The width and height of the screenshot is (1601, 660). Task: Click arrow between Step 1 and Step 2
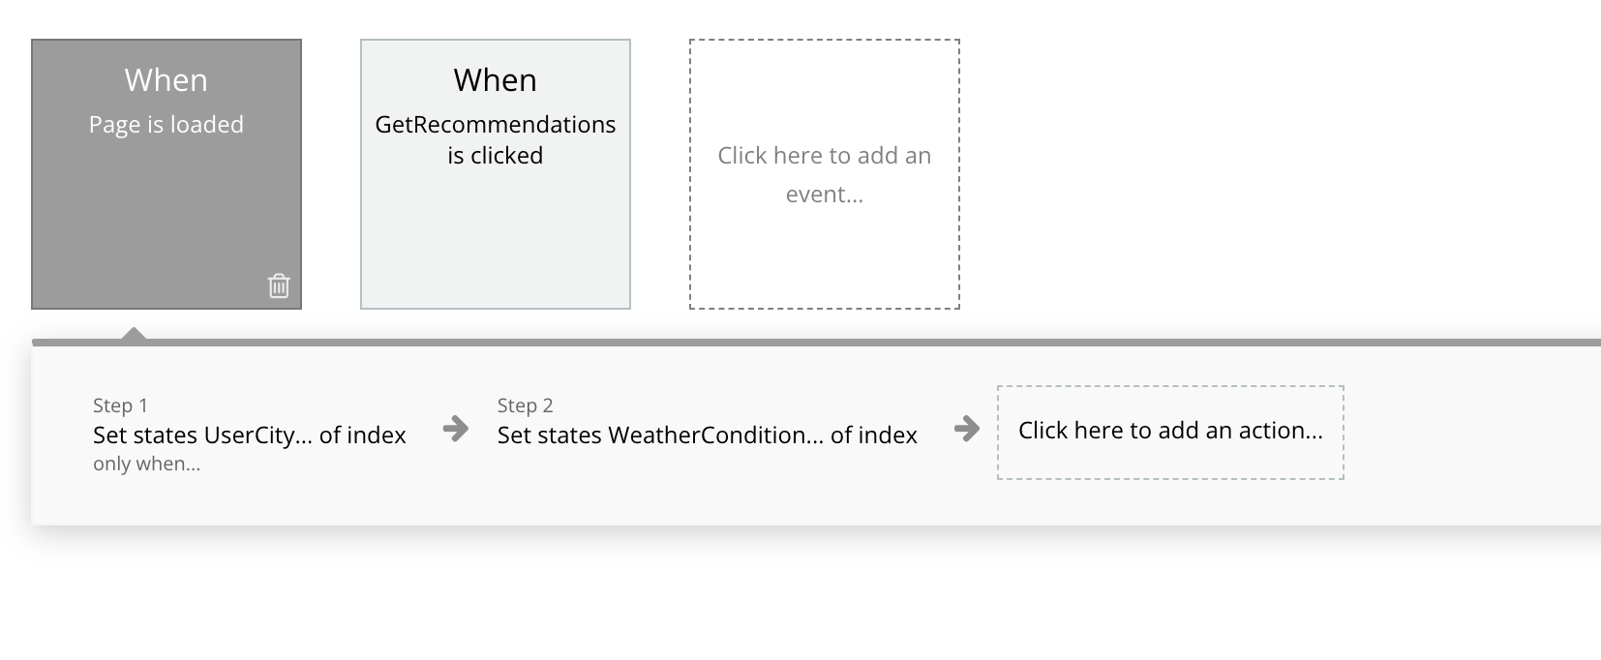(455, 428)
